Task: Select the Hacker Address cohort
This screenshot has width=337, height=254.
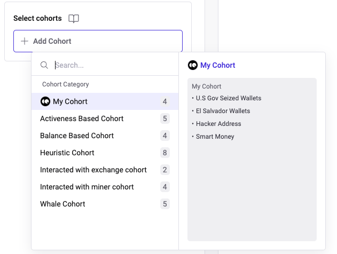Action: [218, 124]
